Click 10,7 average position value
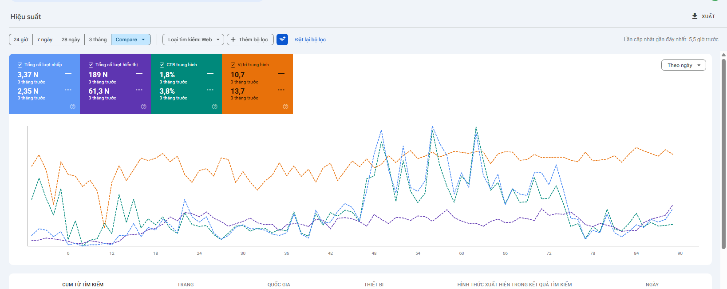The width and height of the screenshot is (727, 289). click(237, 75)
